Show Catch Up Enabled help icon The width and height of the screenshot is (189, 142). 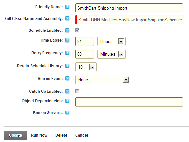point(67,91)
